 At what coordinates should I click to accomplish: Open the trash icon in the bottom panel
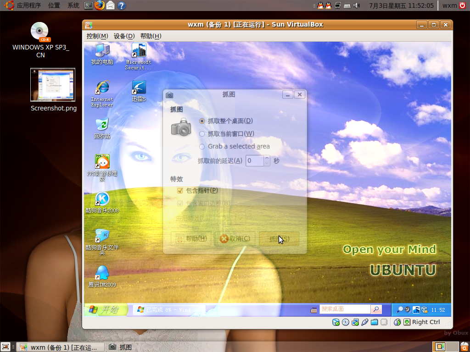[x=464, y=346]
